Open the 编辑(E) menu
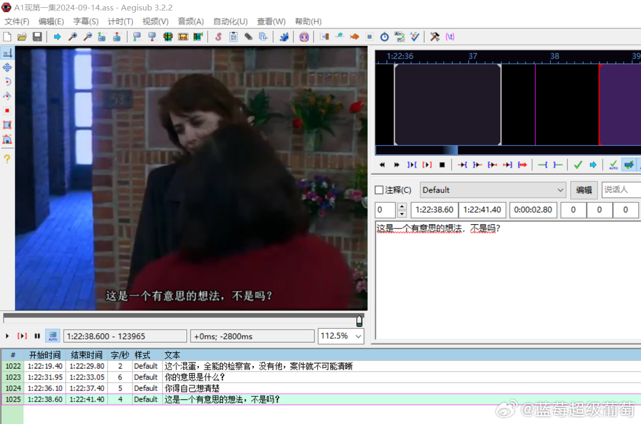This screenshot has width=641, height=424. [51, 21]
